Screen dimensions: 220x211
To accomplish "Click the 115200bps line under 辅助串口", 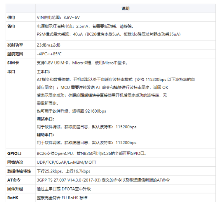I will pyautogui.click(x=86, y=143).
